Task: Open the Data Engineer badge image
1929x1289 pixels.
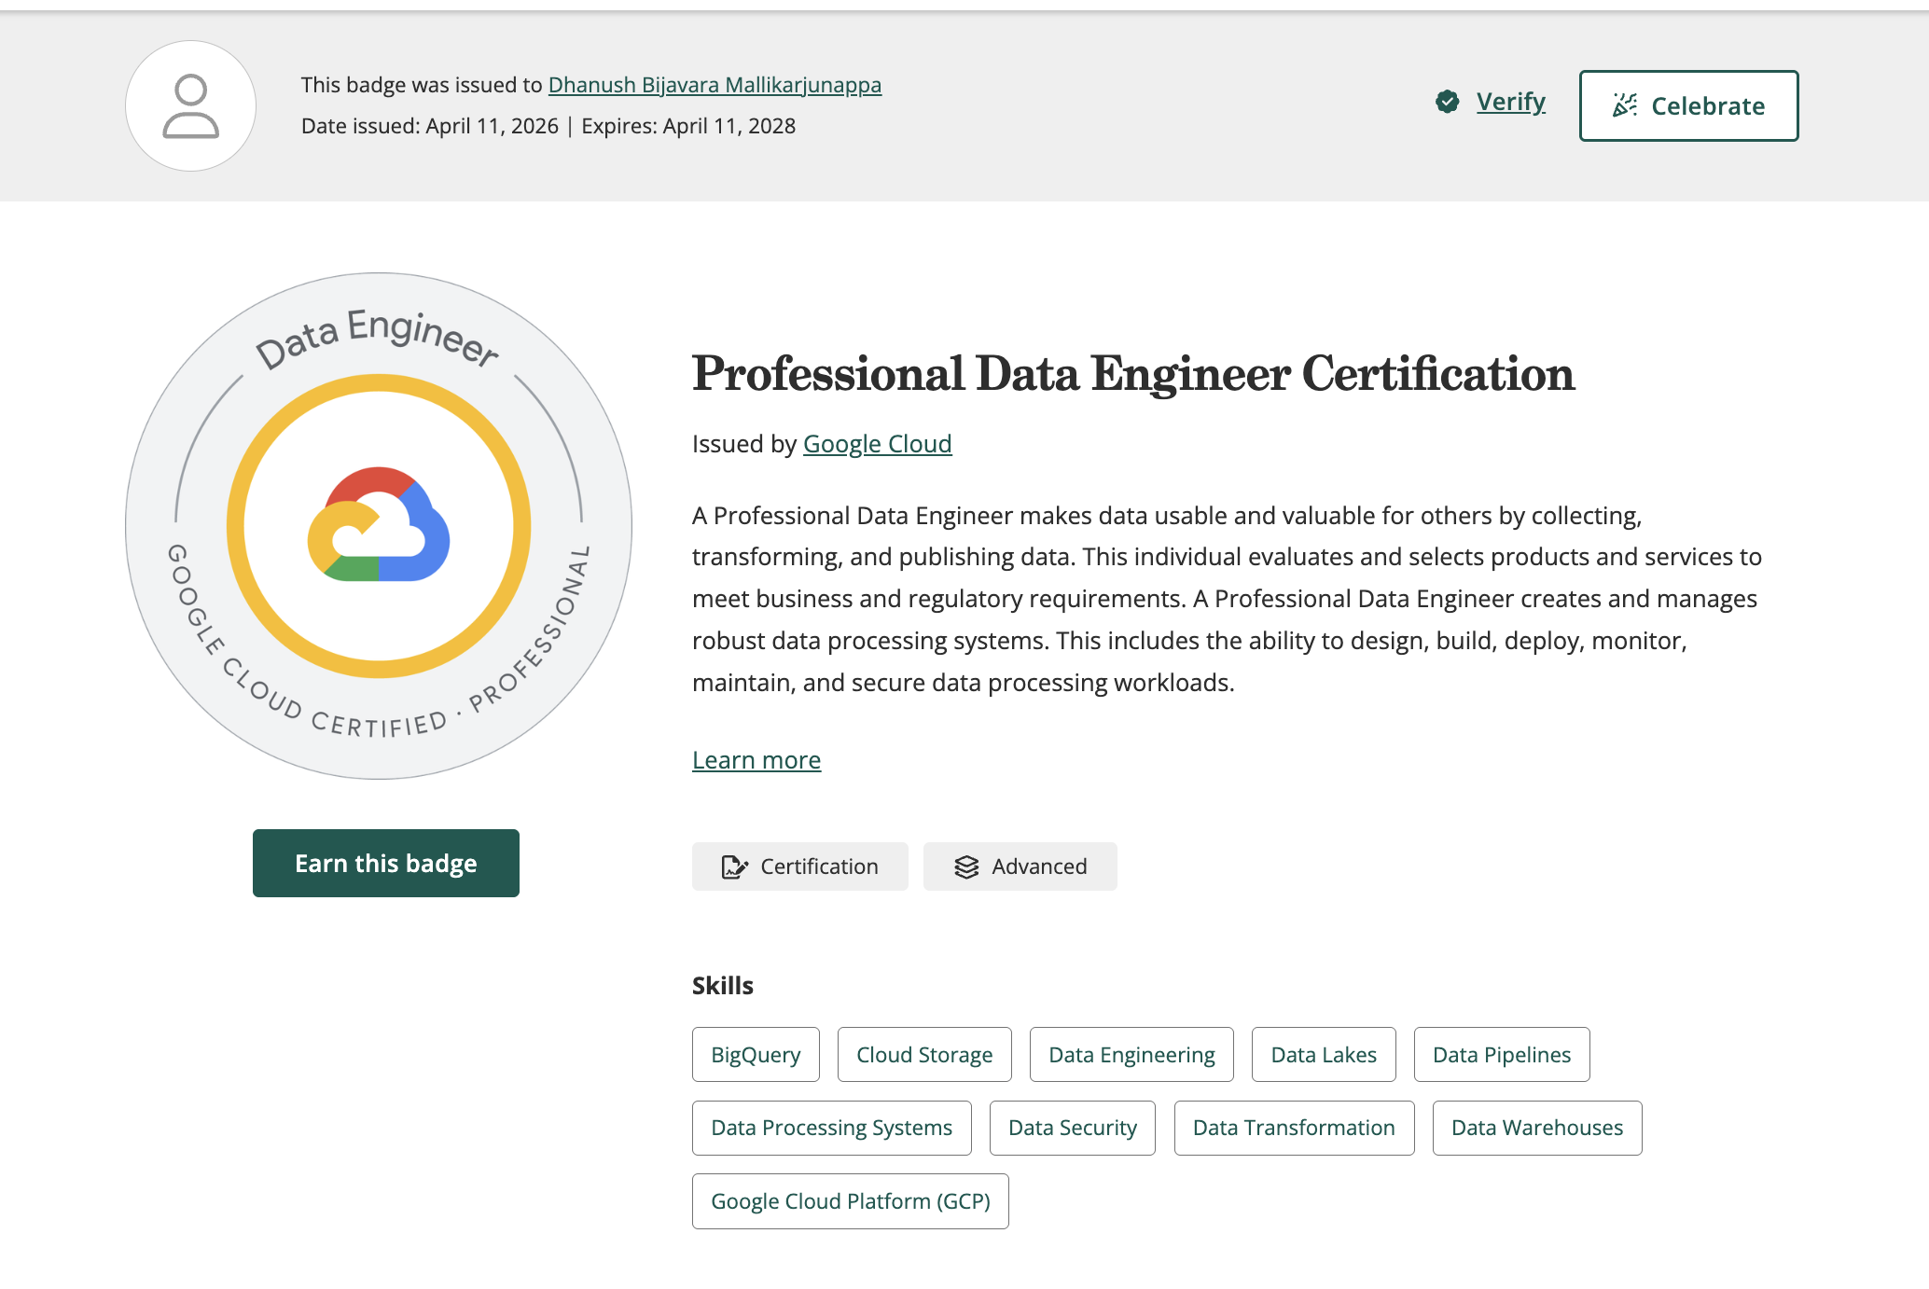Action: [x=379, y=526]
